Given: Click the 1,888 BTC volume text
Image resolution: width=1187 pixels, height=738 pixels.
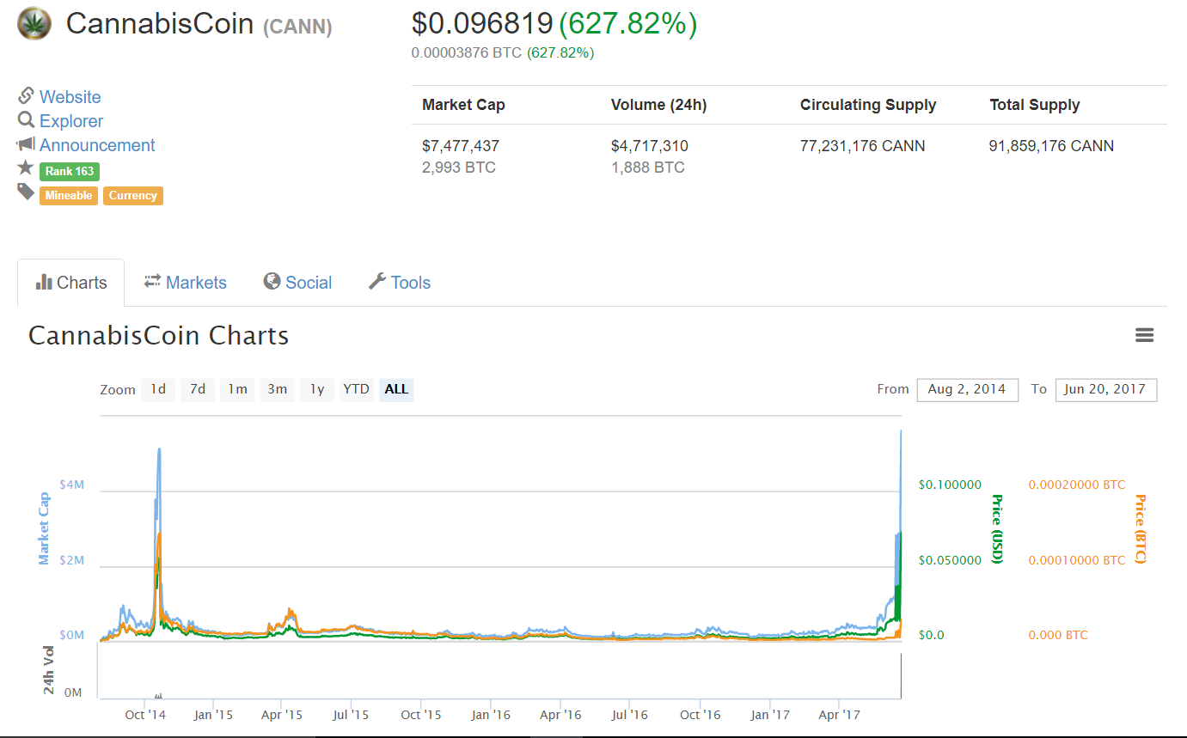Looking at the screenshot, I should [x=648, y=168].
